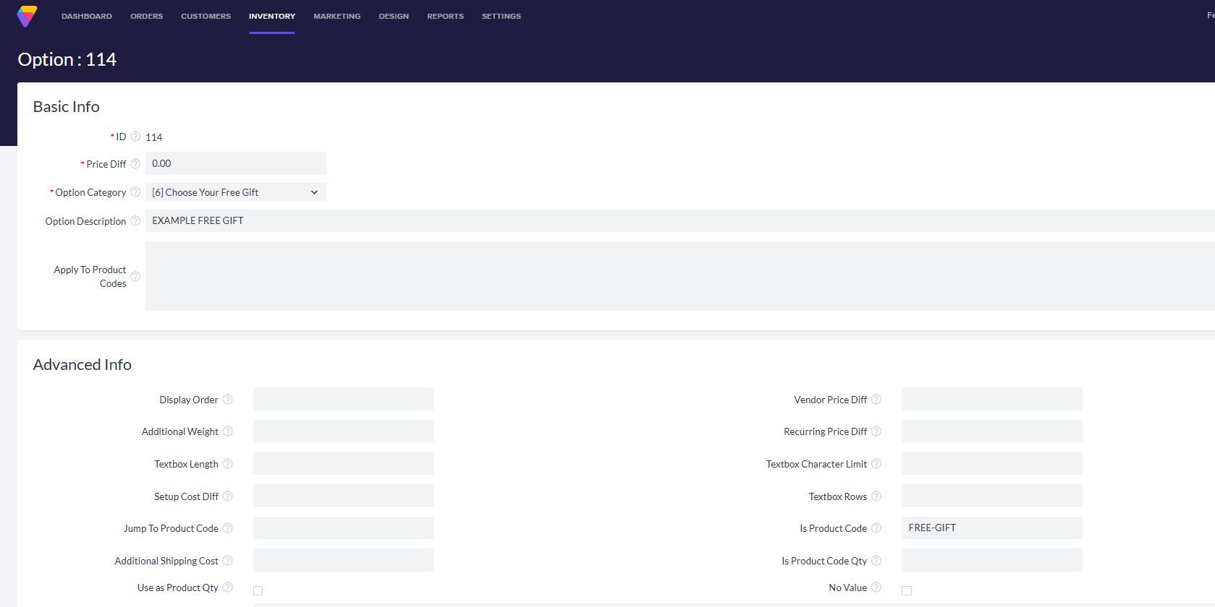This screenshot has height=607, width=1215.
Task: Click the Volusion logo icon
Action: (27, 16)
